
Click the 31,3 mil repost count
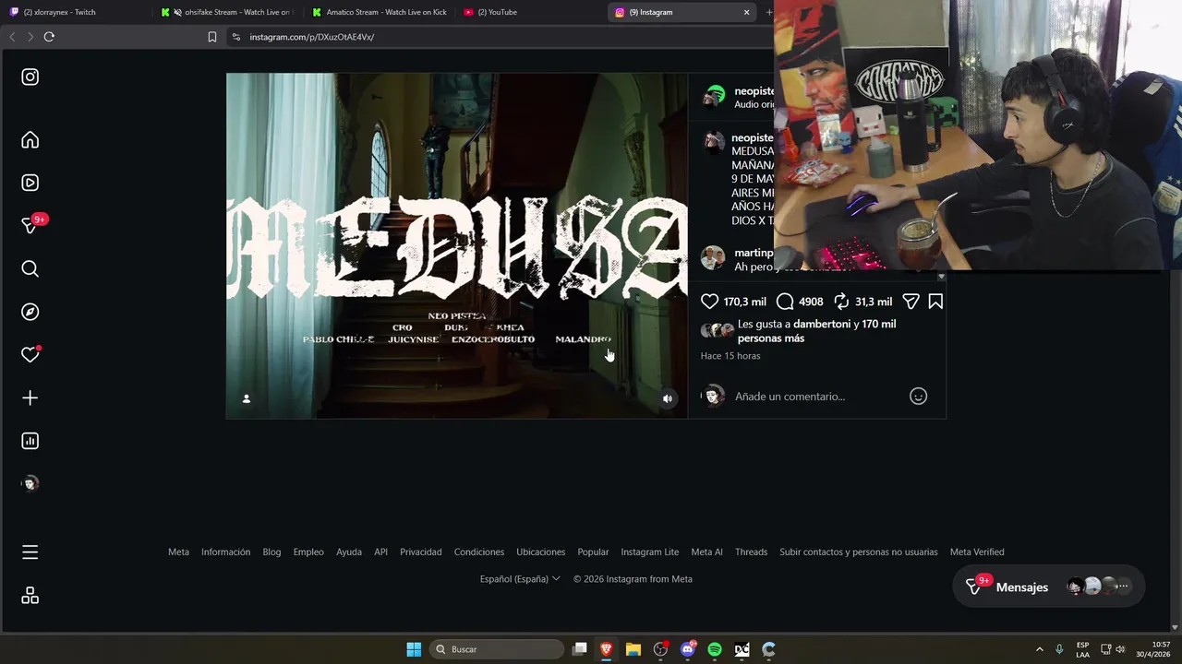pos(874,302)
